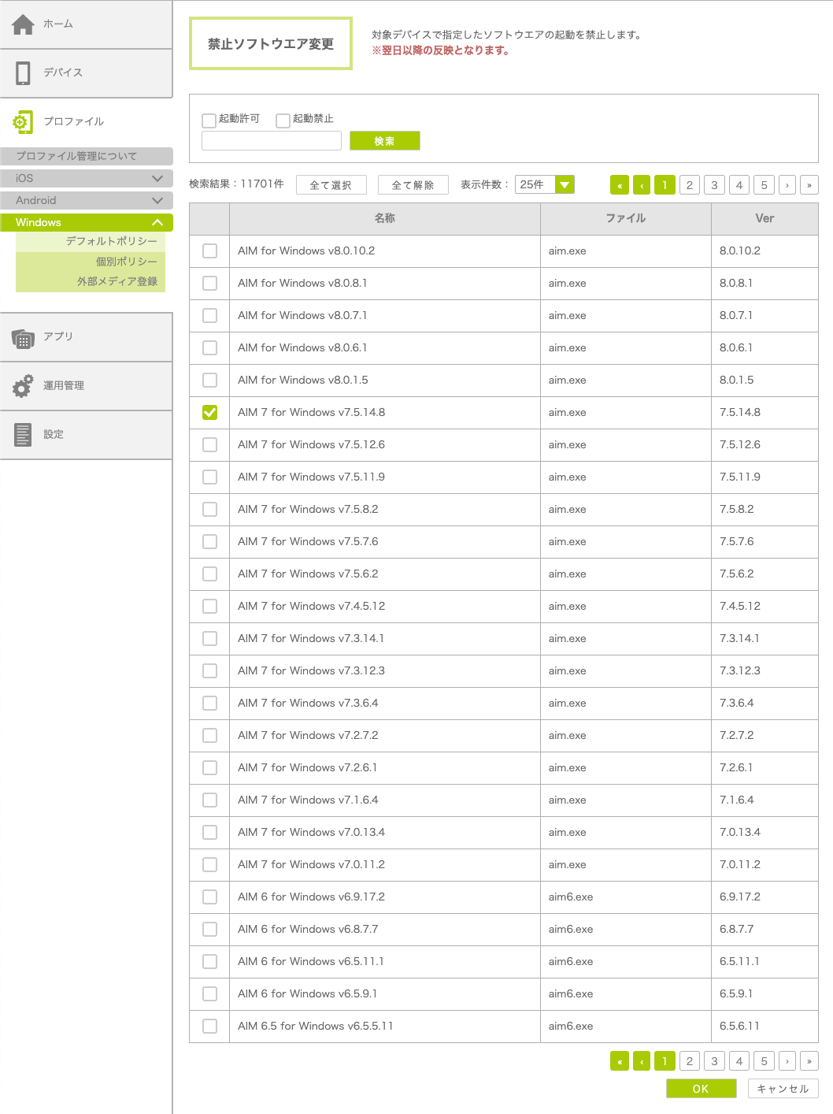833x1114 pixels.
Task: Click the software search text field
Action: pos(272,140)
